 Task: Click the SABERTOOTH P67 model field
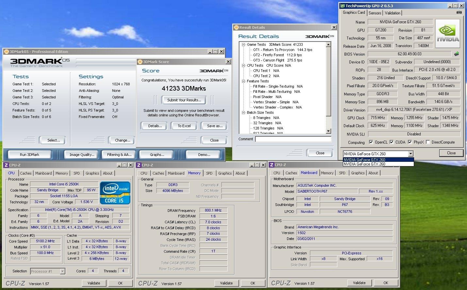tap(327, 191)
